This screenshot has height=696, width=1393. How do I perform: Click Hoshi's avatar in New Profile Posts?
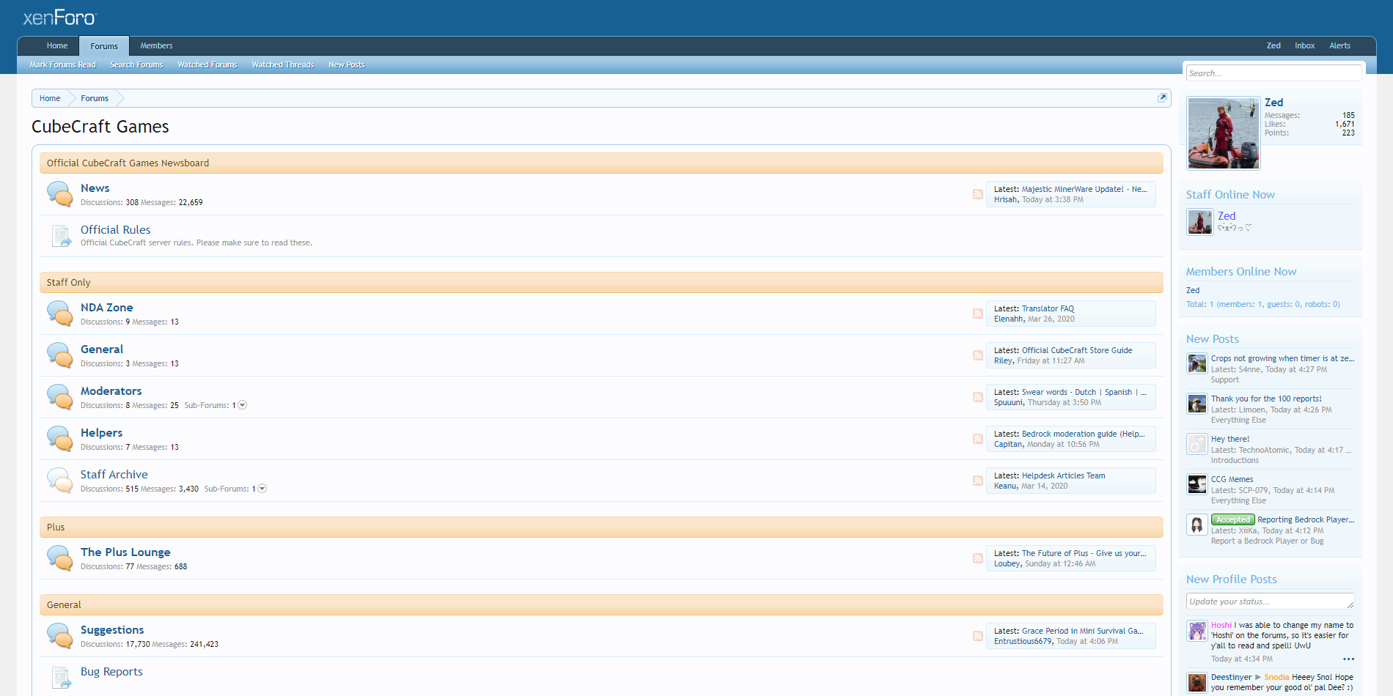click(x=1197, y=631)
